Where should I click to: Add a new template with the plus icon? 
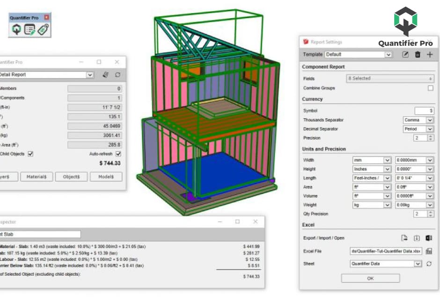[429, 54]
